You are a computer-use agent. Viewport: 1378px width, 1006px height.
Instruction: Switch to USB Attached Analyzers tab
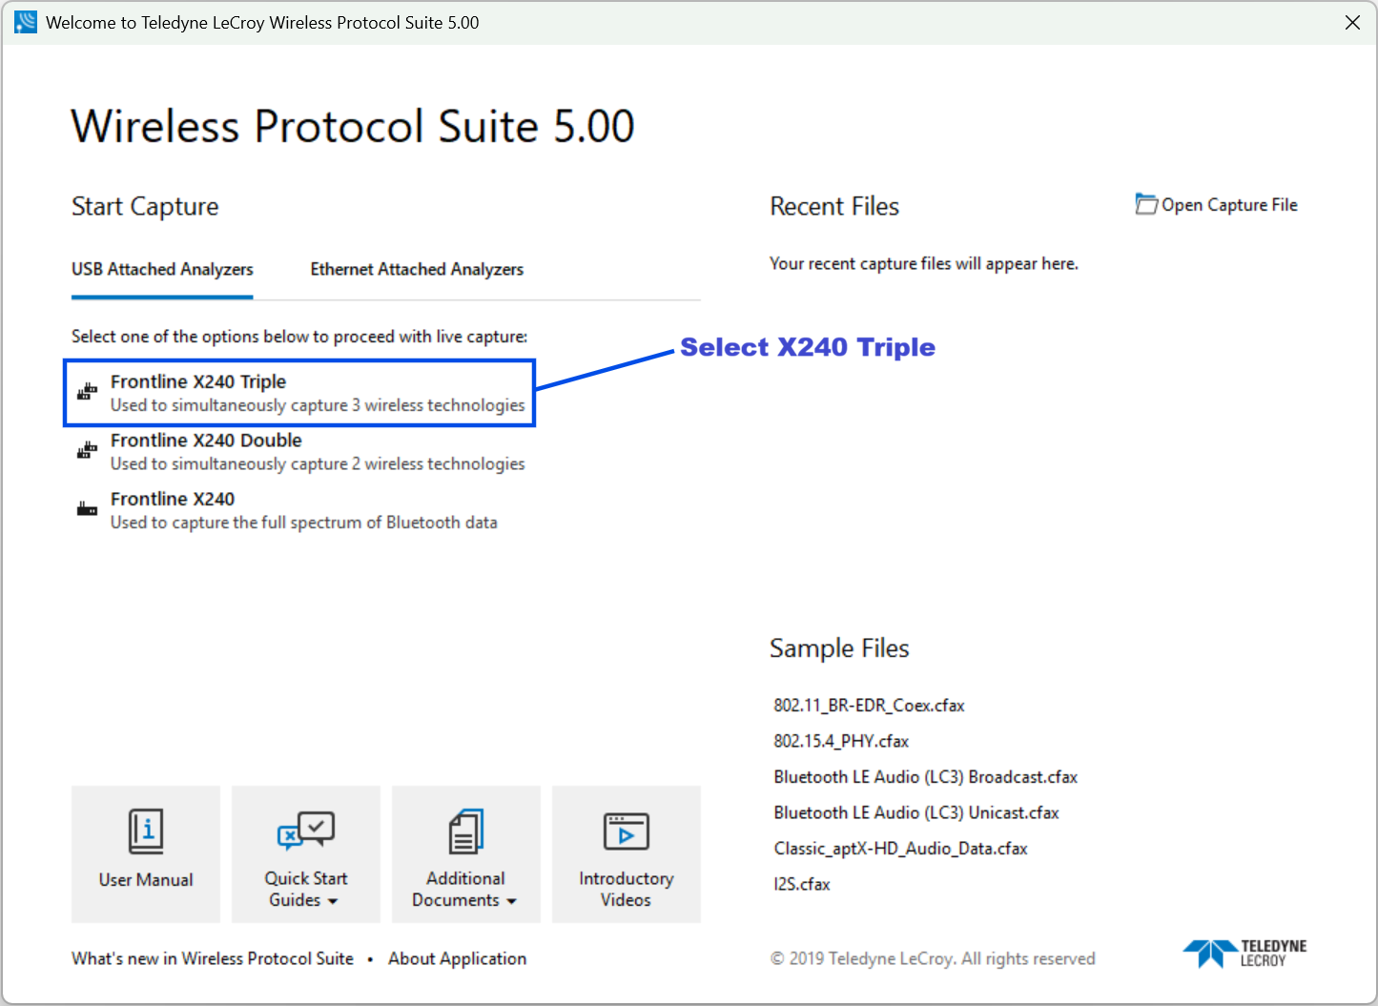coord(162,270)
